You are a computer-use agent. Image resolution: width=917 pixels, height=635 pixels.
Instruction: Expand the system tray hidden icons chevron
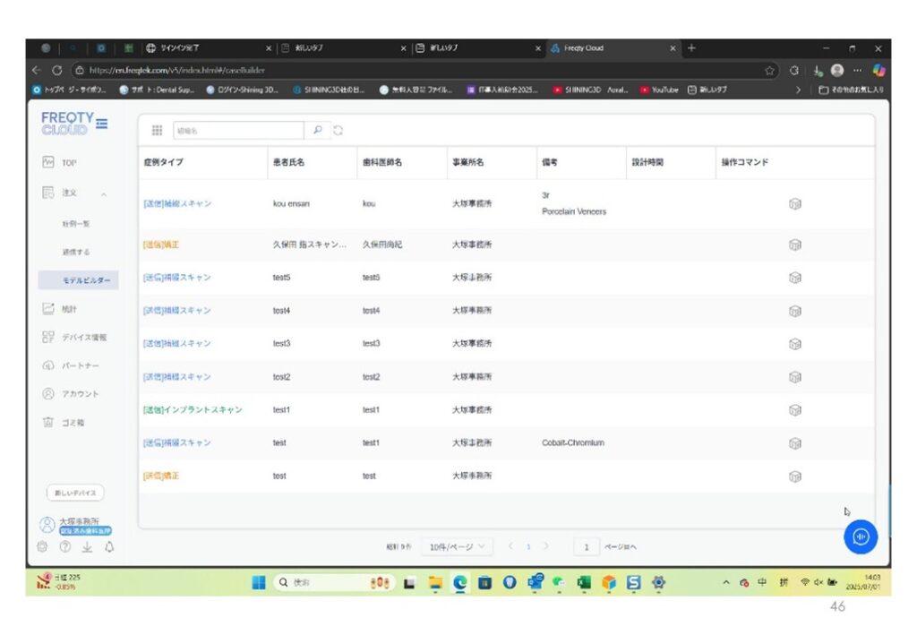(727, 582)
